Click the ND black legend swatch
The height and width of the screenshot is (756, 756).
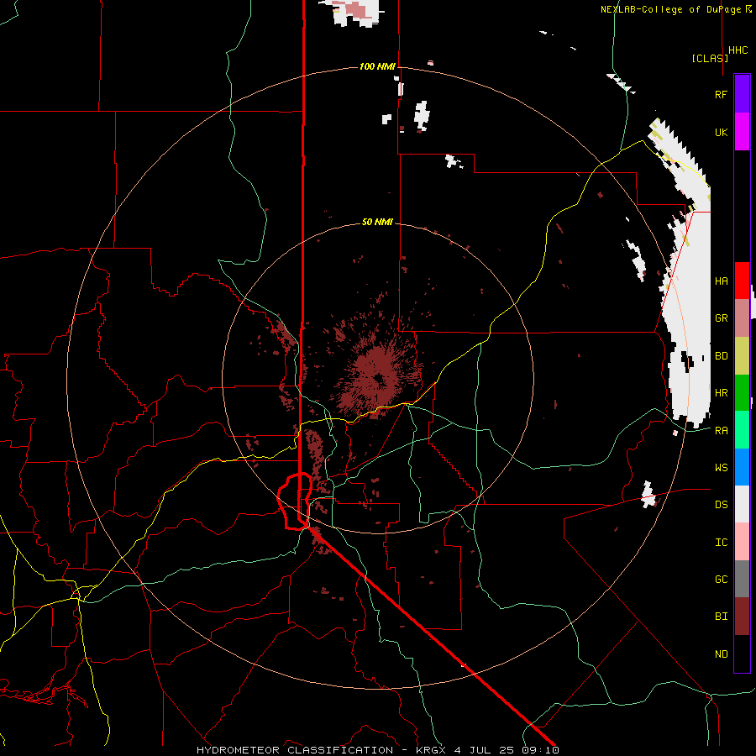point(742,654)
